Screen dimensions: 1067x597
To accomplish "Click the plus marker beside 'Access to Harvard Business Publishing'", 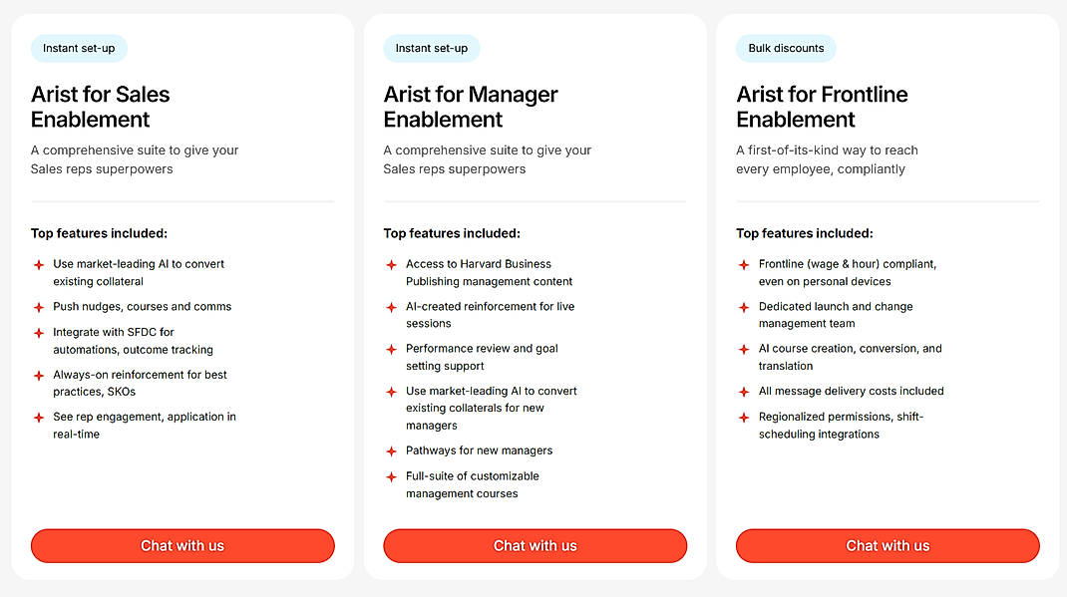I will (x=391, y=264).
